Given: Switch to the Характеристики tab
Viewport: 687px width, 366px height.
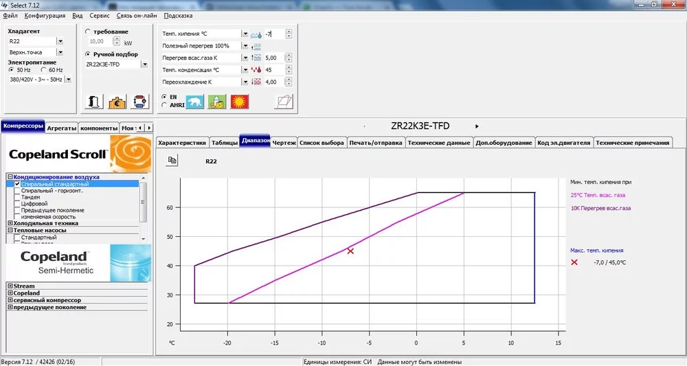Looking at the screenshot, I should pos(182,143).
